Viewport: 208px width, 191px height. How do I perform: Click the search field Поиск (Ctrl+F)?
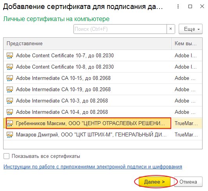(120, 29)
